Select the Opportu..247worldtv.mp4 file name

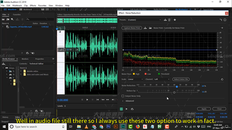(x=21, y=27)
